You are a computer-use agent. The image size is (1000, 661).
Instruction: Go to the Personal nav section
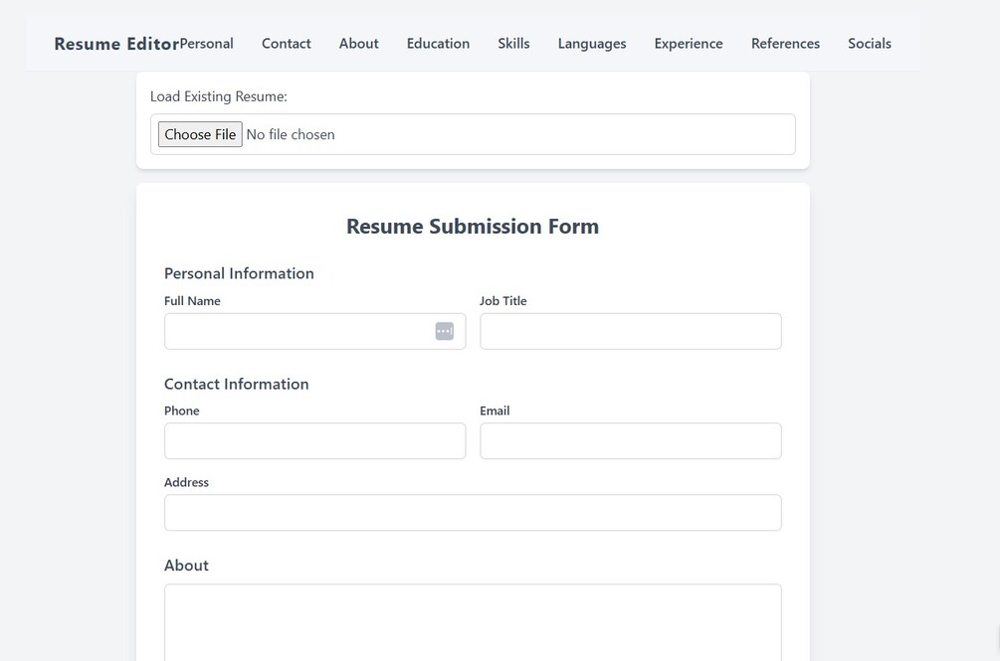click(207, 44)
